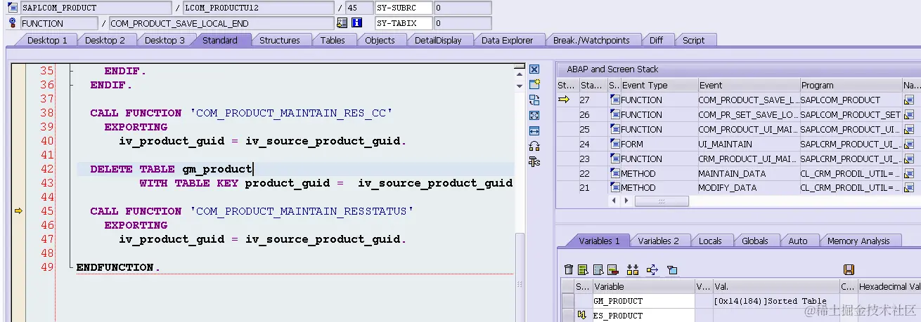Click the floppy disk save icon
This screenshot has height=322, width=921.
coord(849,270)
